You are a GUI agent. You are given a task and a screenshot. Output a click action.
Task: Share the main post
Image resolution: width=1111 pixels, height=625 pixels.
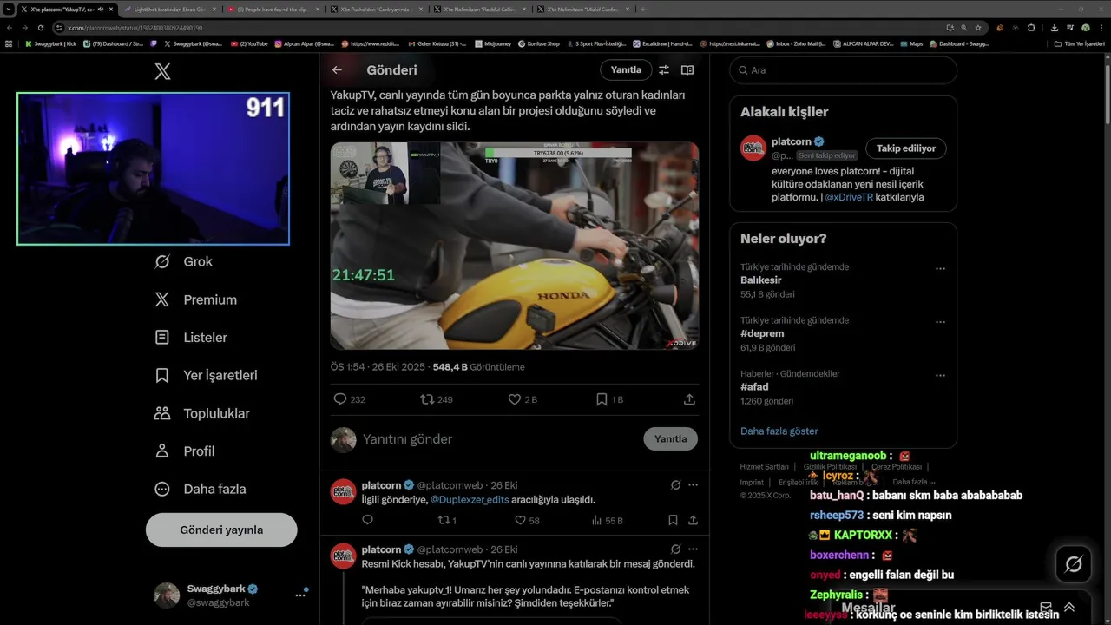(x=689, y=399)
